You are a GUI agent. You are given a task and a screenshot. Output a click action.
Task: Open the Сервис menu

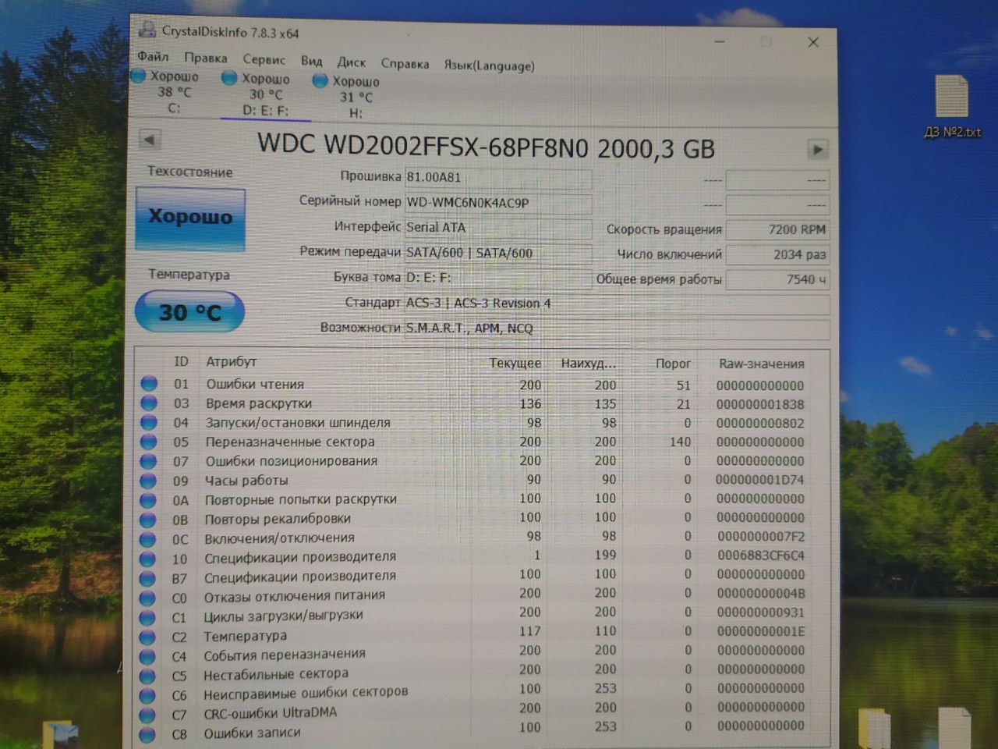(264, 59)
